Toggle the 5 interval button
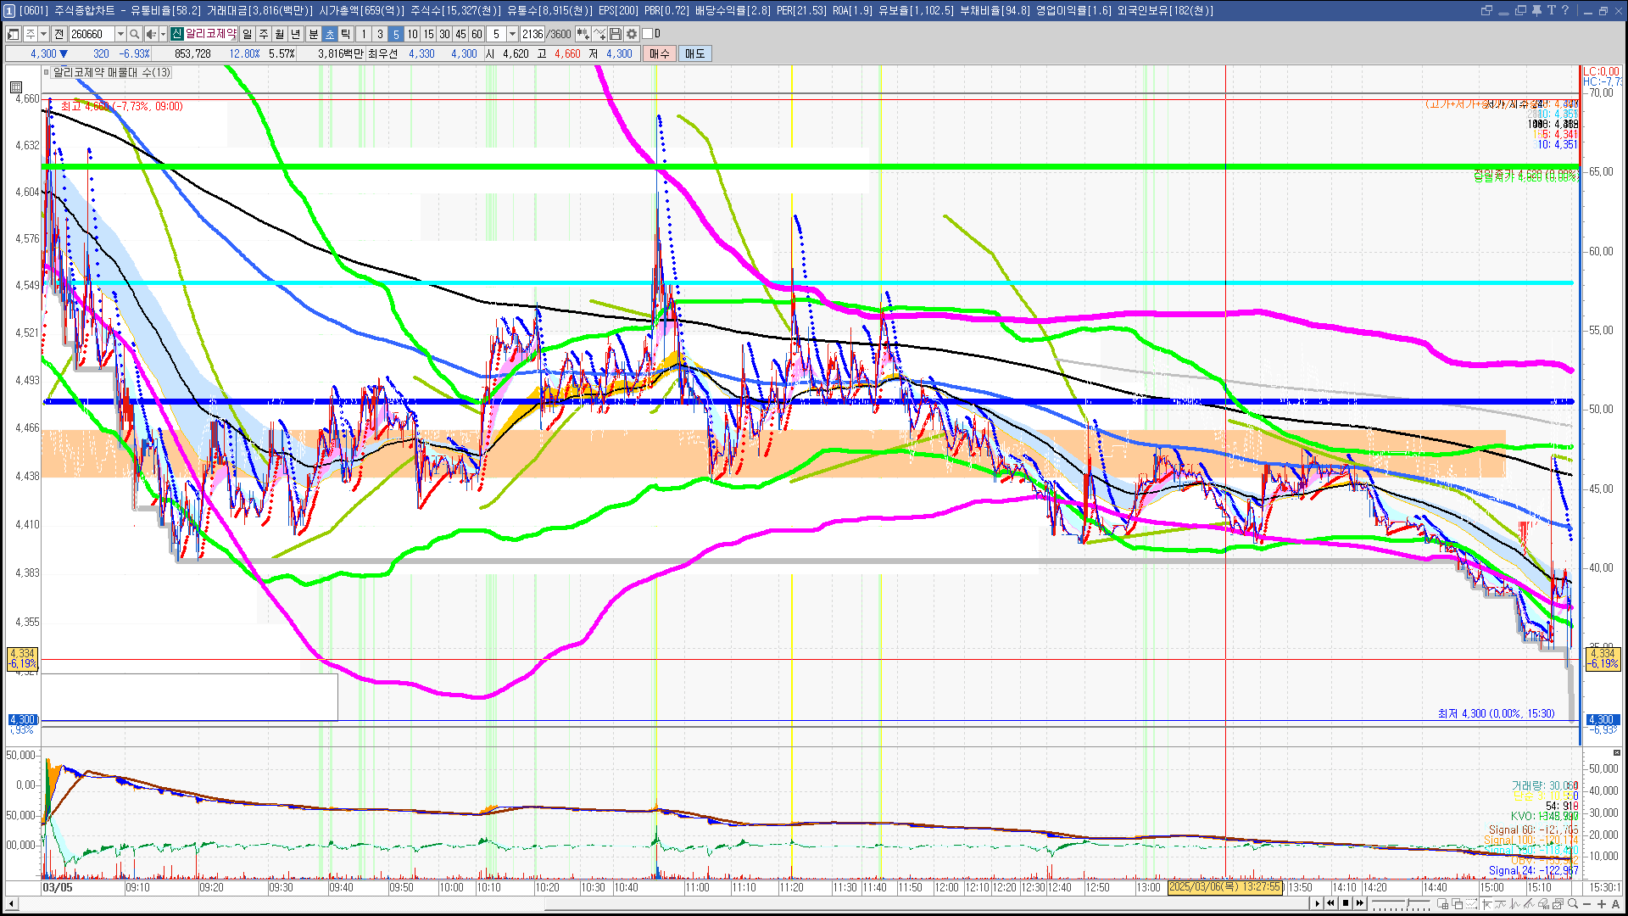This screenshot has height=916, width=1628. pos(396,34)
